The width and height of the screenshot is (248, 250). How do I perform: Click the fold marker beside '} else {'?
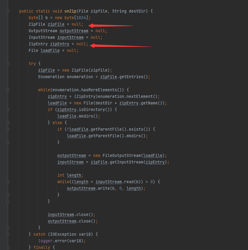8,123
